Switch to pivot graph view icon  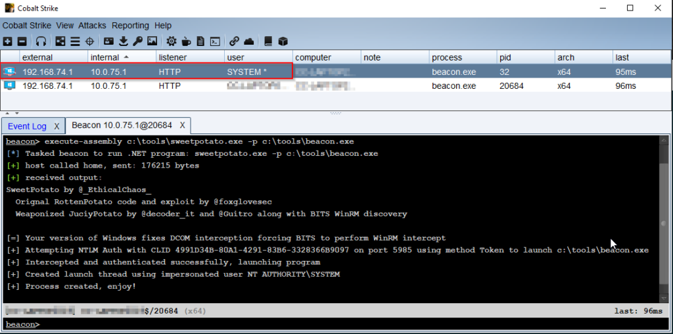[60, 41]
